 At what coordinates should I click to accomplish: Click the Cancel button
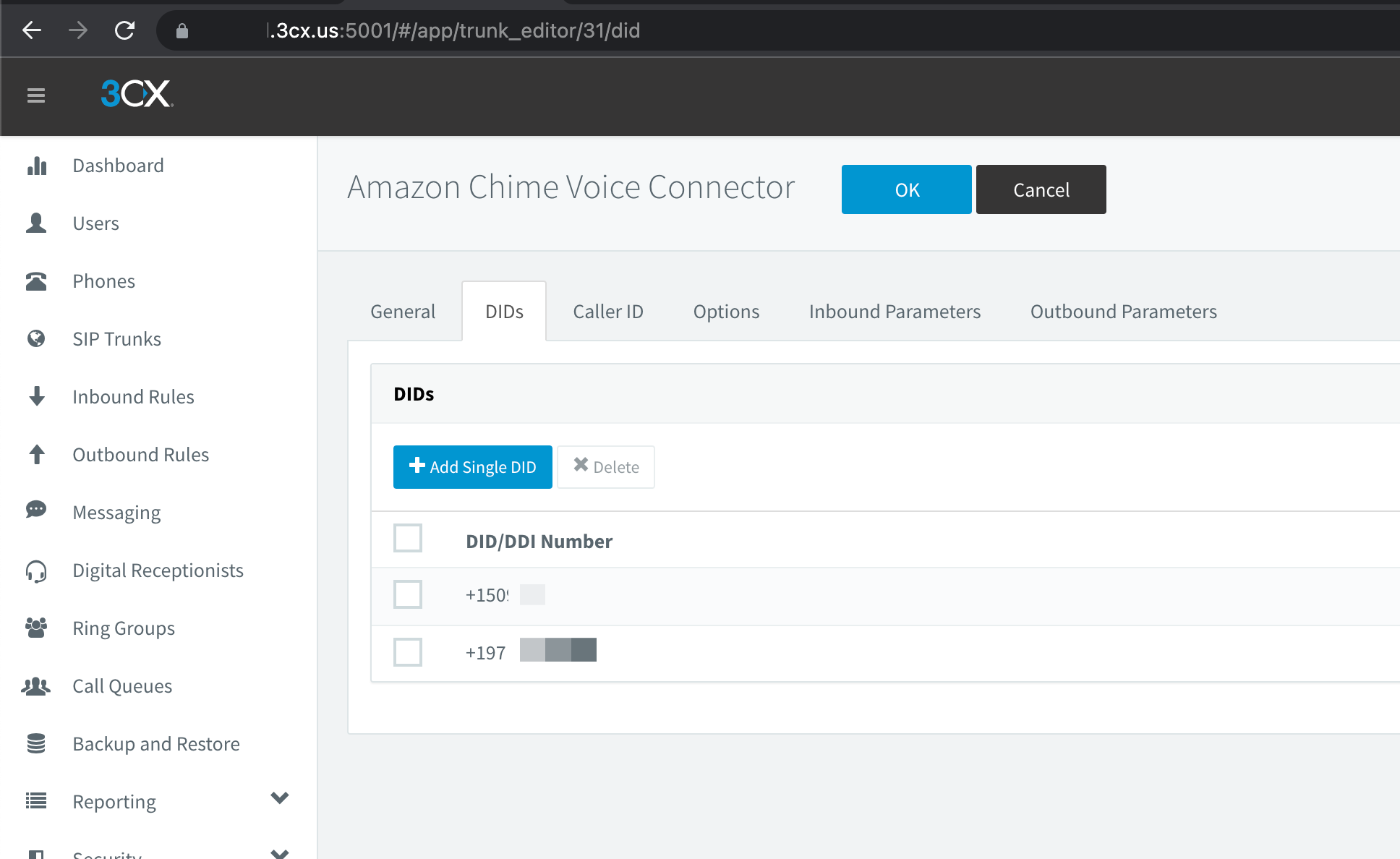click(1041, 189)
